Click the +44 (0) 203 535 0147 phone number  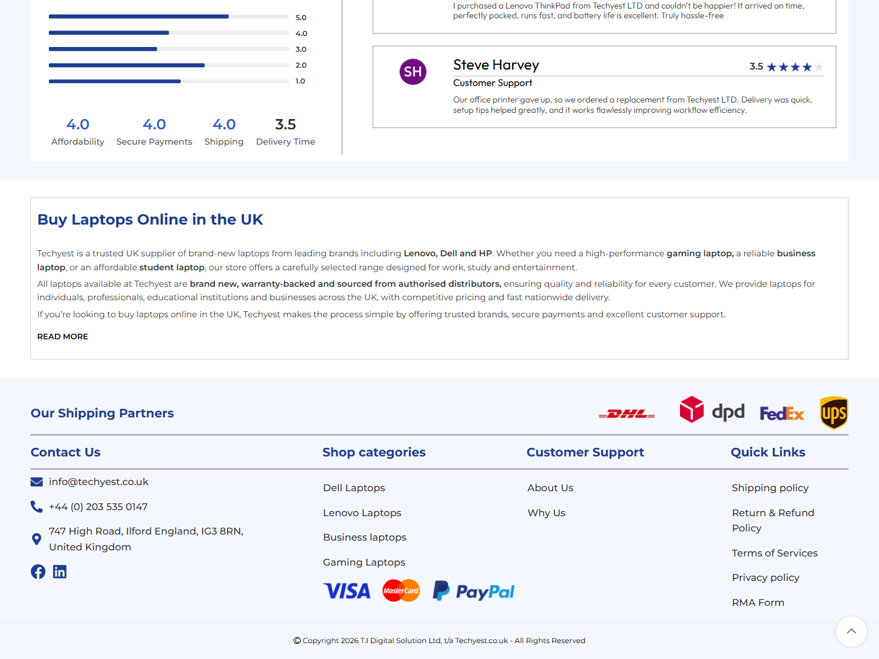click(98, 507)
